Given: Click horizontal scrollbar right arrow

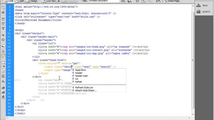Looking at the screenshot, I should click(x=190, y=118).
